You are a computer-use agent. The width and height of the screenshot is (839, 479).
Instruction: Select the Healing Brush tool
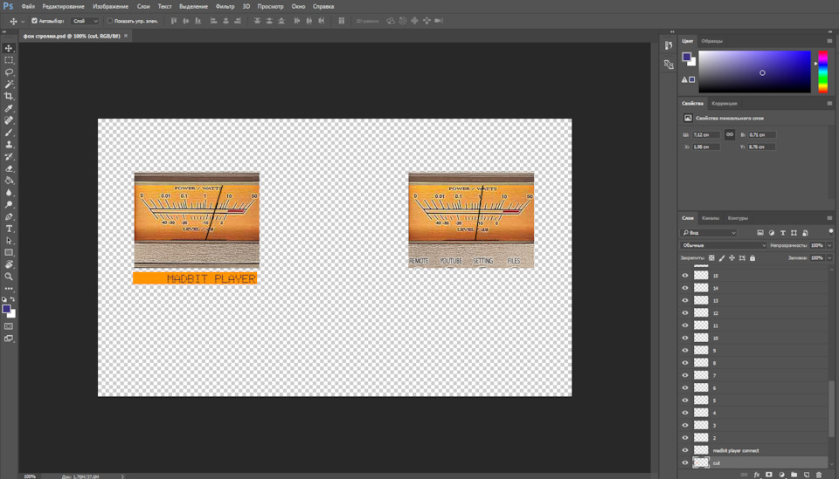click(9, 120)
